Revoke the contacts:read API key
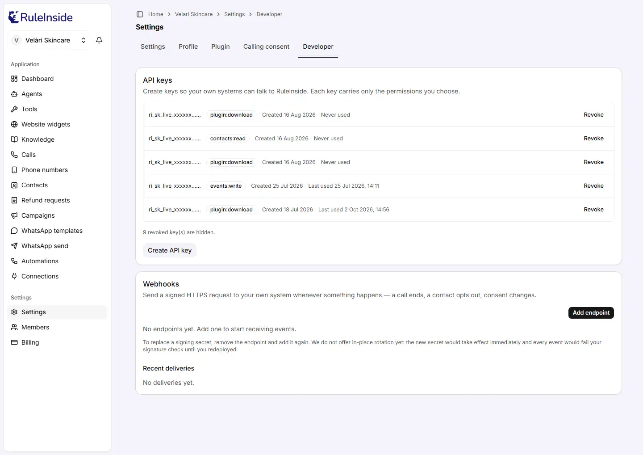Image resolution: width=643 pixels, height=455 pixels. [x=593, y=139]
